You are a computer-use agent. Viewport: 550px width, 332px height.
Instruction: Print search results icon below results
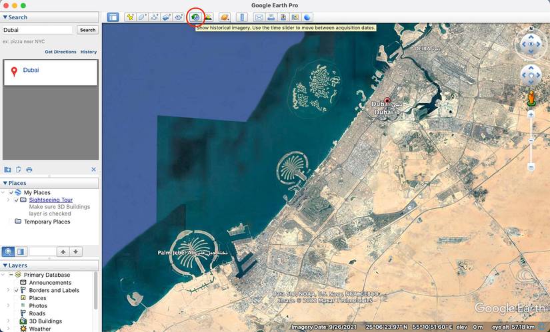[x=29, y=170]
